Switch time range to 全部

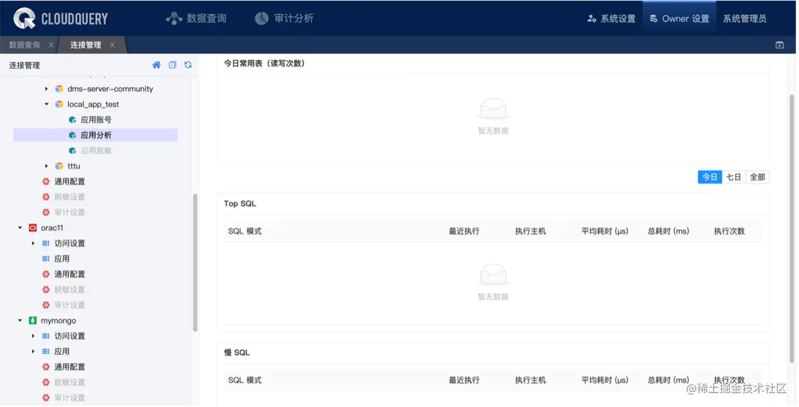coord(758,177)
